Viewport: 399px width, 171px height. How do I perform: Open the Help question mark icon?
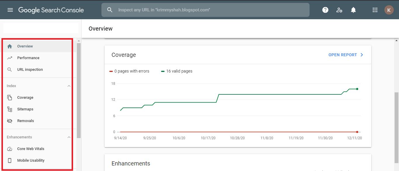tap(325, 10)
